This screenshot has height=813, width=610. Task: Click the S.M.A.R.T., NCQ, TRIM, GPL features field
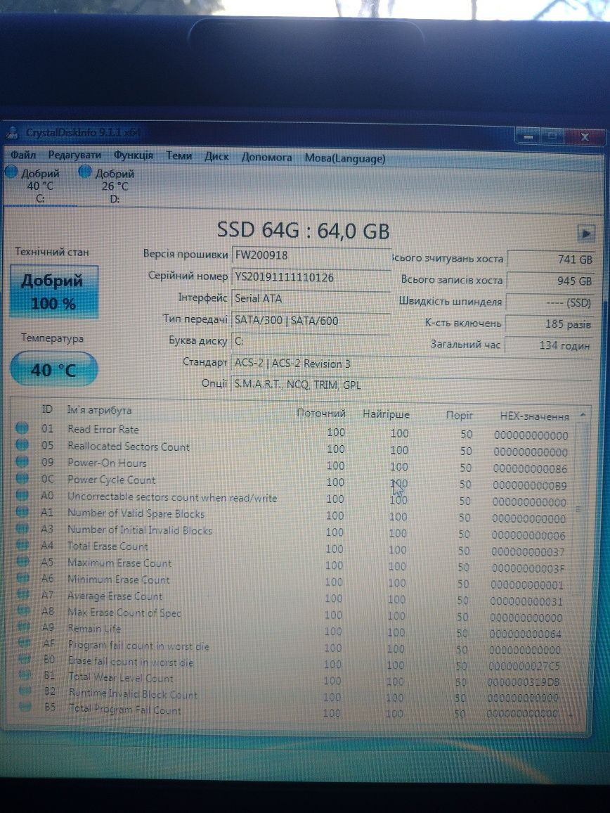(412, 385)
